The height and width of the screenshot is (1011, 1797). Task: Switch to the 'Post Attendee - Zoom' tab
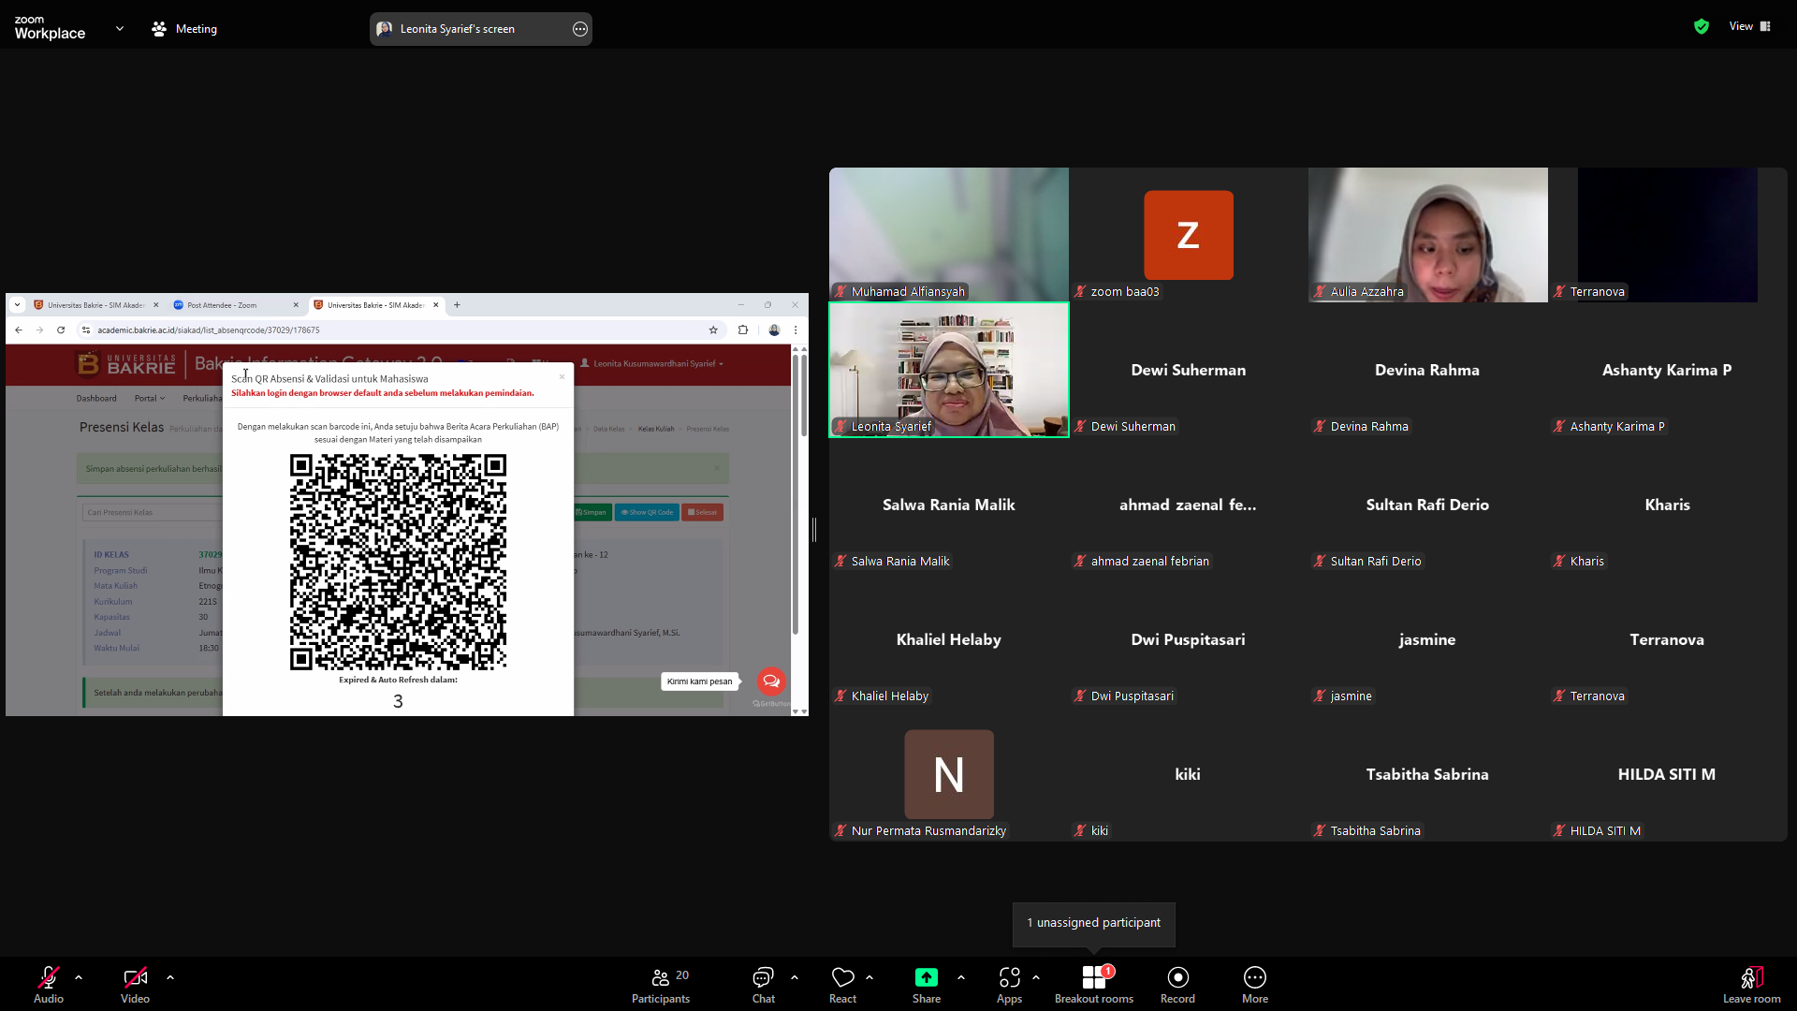pyautogui.click(x=236, y=305)
